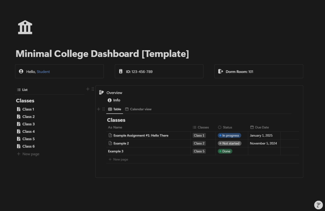Image resolution: width=325 pixels, height=211 pixels.
Task: Open Class 4 page in sidebar list
Action: click(28, 132)
